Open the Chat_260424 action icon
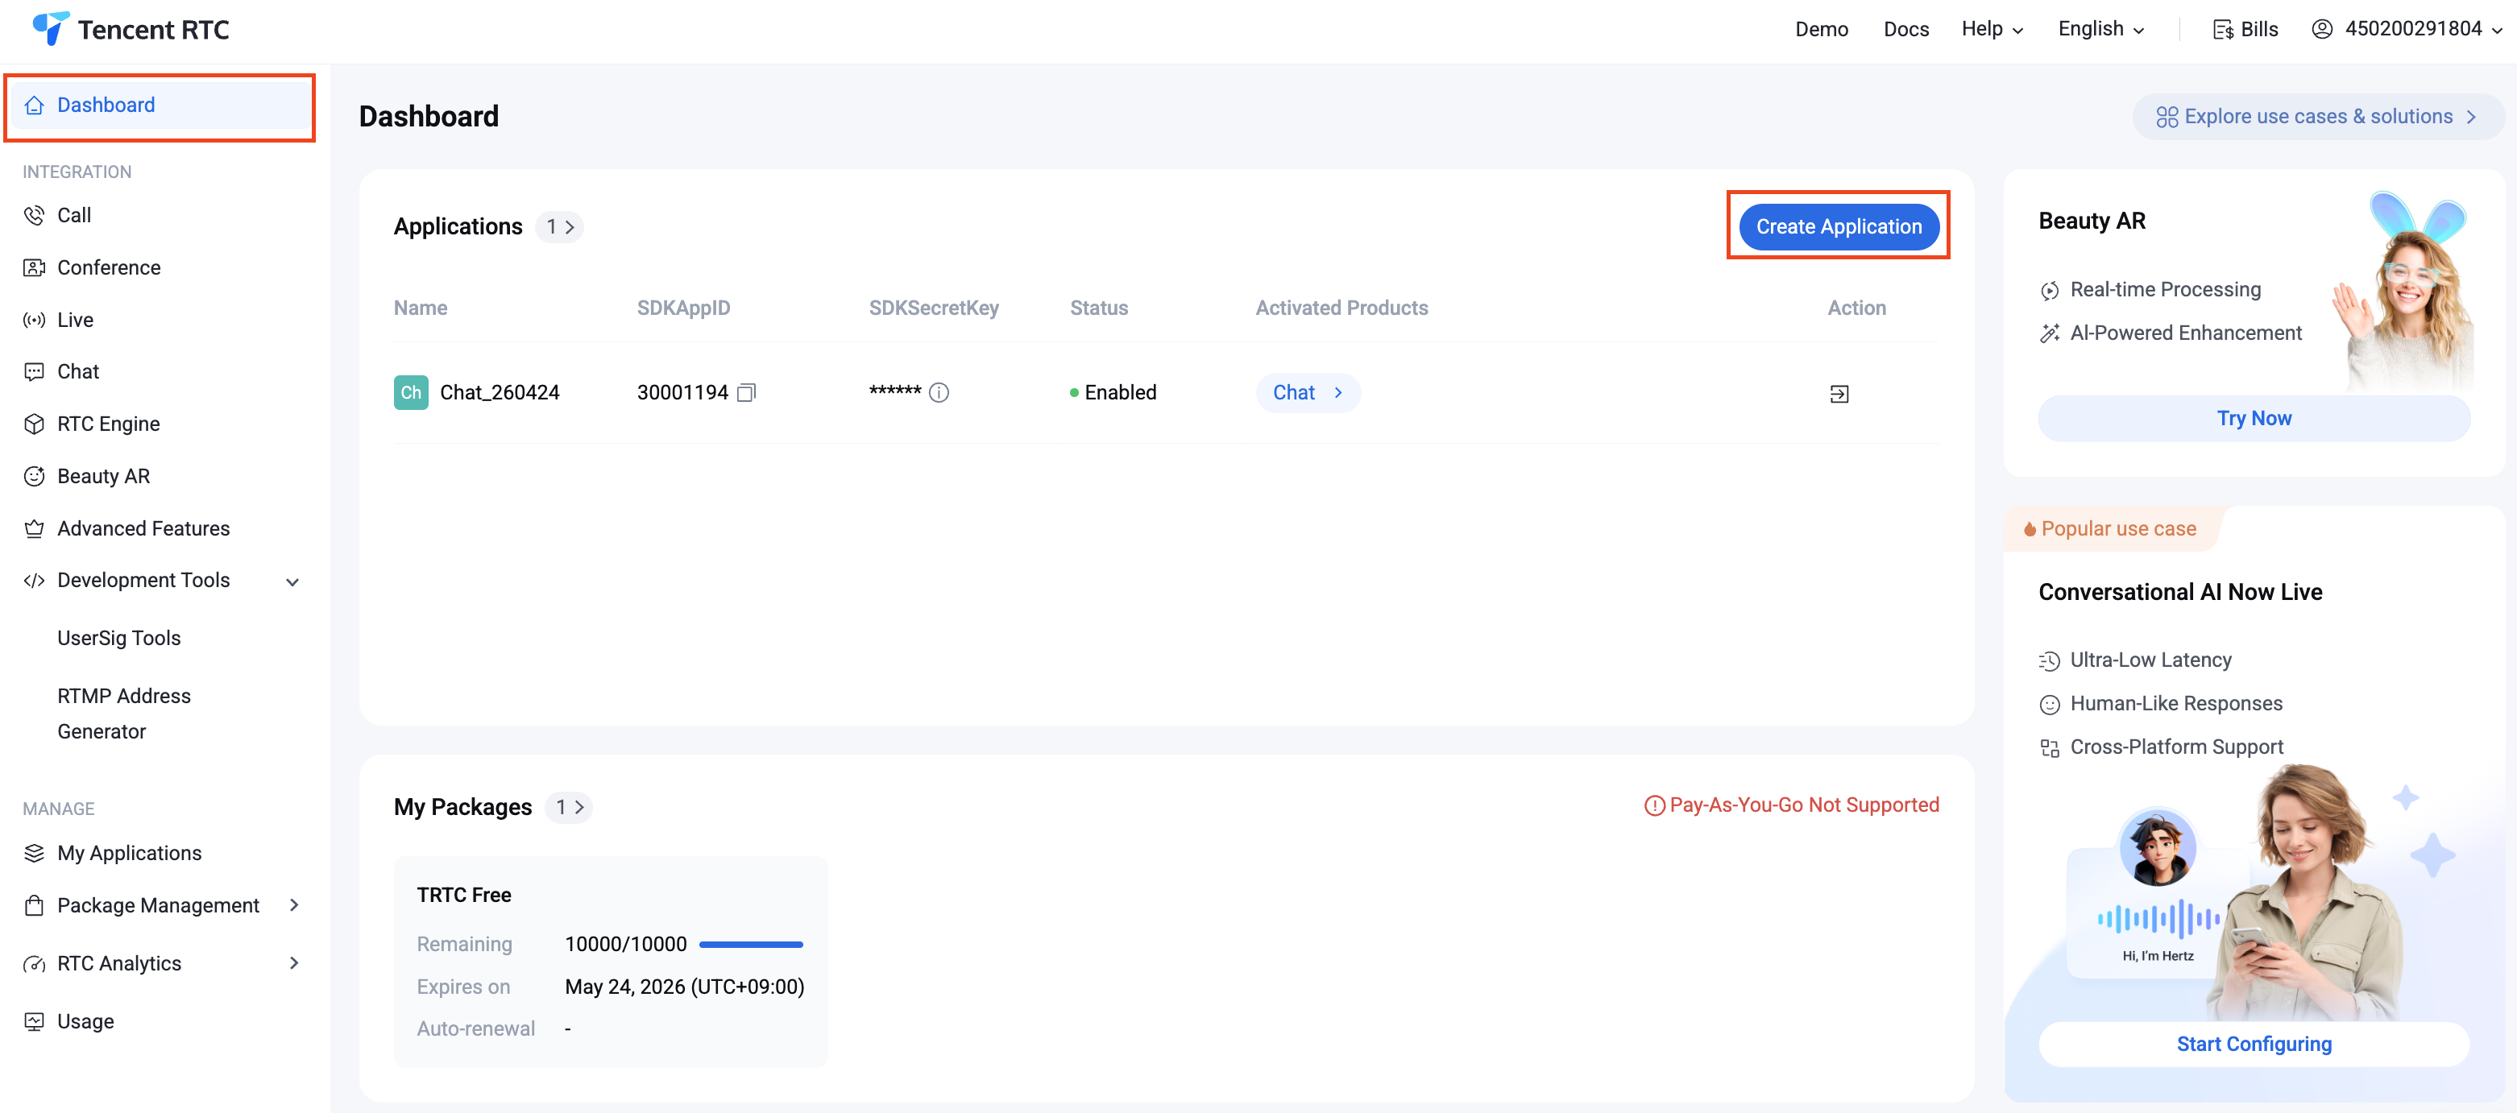Screen dimensions: 2517x1113 [1839, 394]
